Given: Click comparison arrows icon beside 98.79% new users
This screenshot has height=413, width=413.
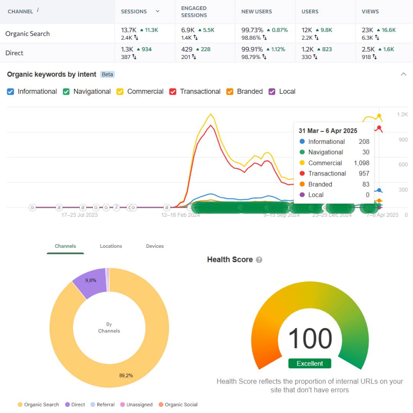Looking at the screenshot, I should point(264,57).
